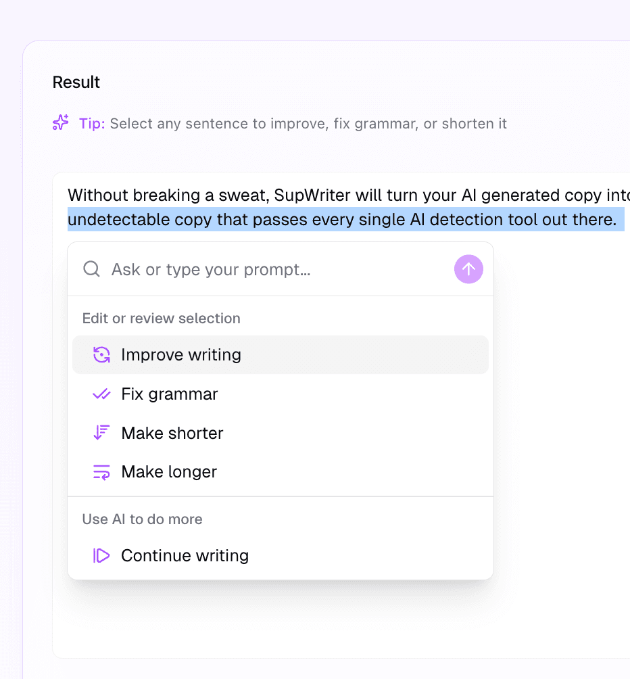Viewport: 630px width, 679px height.
Task: Select the Continue writing play icon
Action: click(x=101, y=555)
